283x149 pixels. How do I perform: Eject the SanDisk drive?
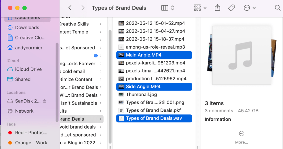[x=45, y=101]
